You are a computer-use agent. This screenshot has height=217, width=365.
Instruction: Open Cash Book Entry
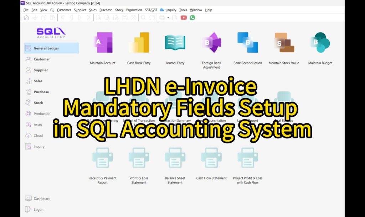point(139,48)
